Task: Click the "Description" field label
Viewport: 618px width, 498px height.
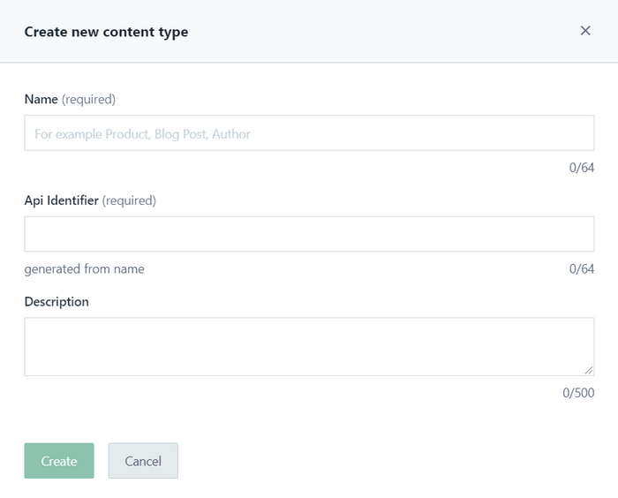Action: pos(57,302)
